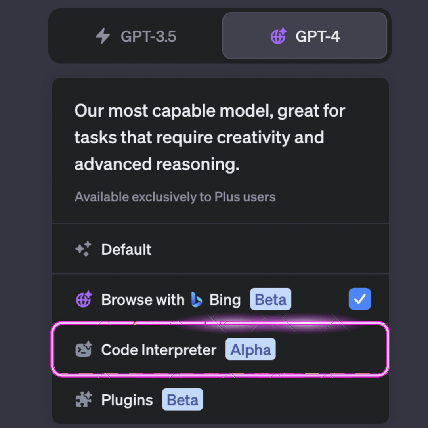Click 'Available exclusively to Plus users' text
The width and height of the screenshot is (428, 428).
(175, 197)
